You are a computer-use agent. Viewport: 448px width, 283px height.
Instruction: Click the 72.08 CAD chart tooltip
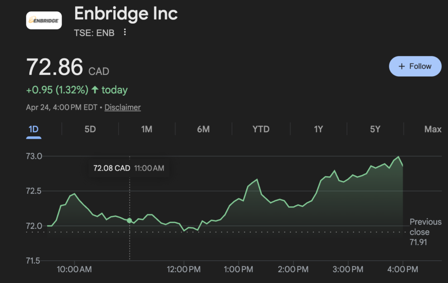(x=129, y=168)
